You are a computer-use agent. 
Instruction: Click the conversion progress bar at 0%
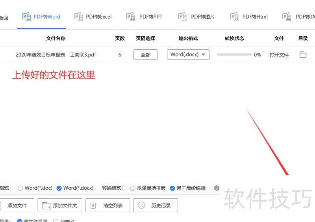tap(234, 54)
